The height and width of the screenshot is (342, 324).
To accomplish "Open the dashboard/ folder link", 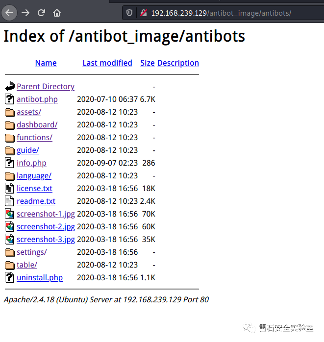I will click(37, 125).
